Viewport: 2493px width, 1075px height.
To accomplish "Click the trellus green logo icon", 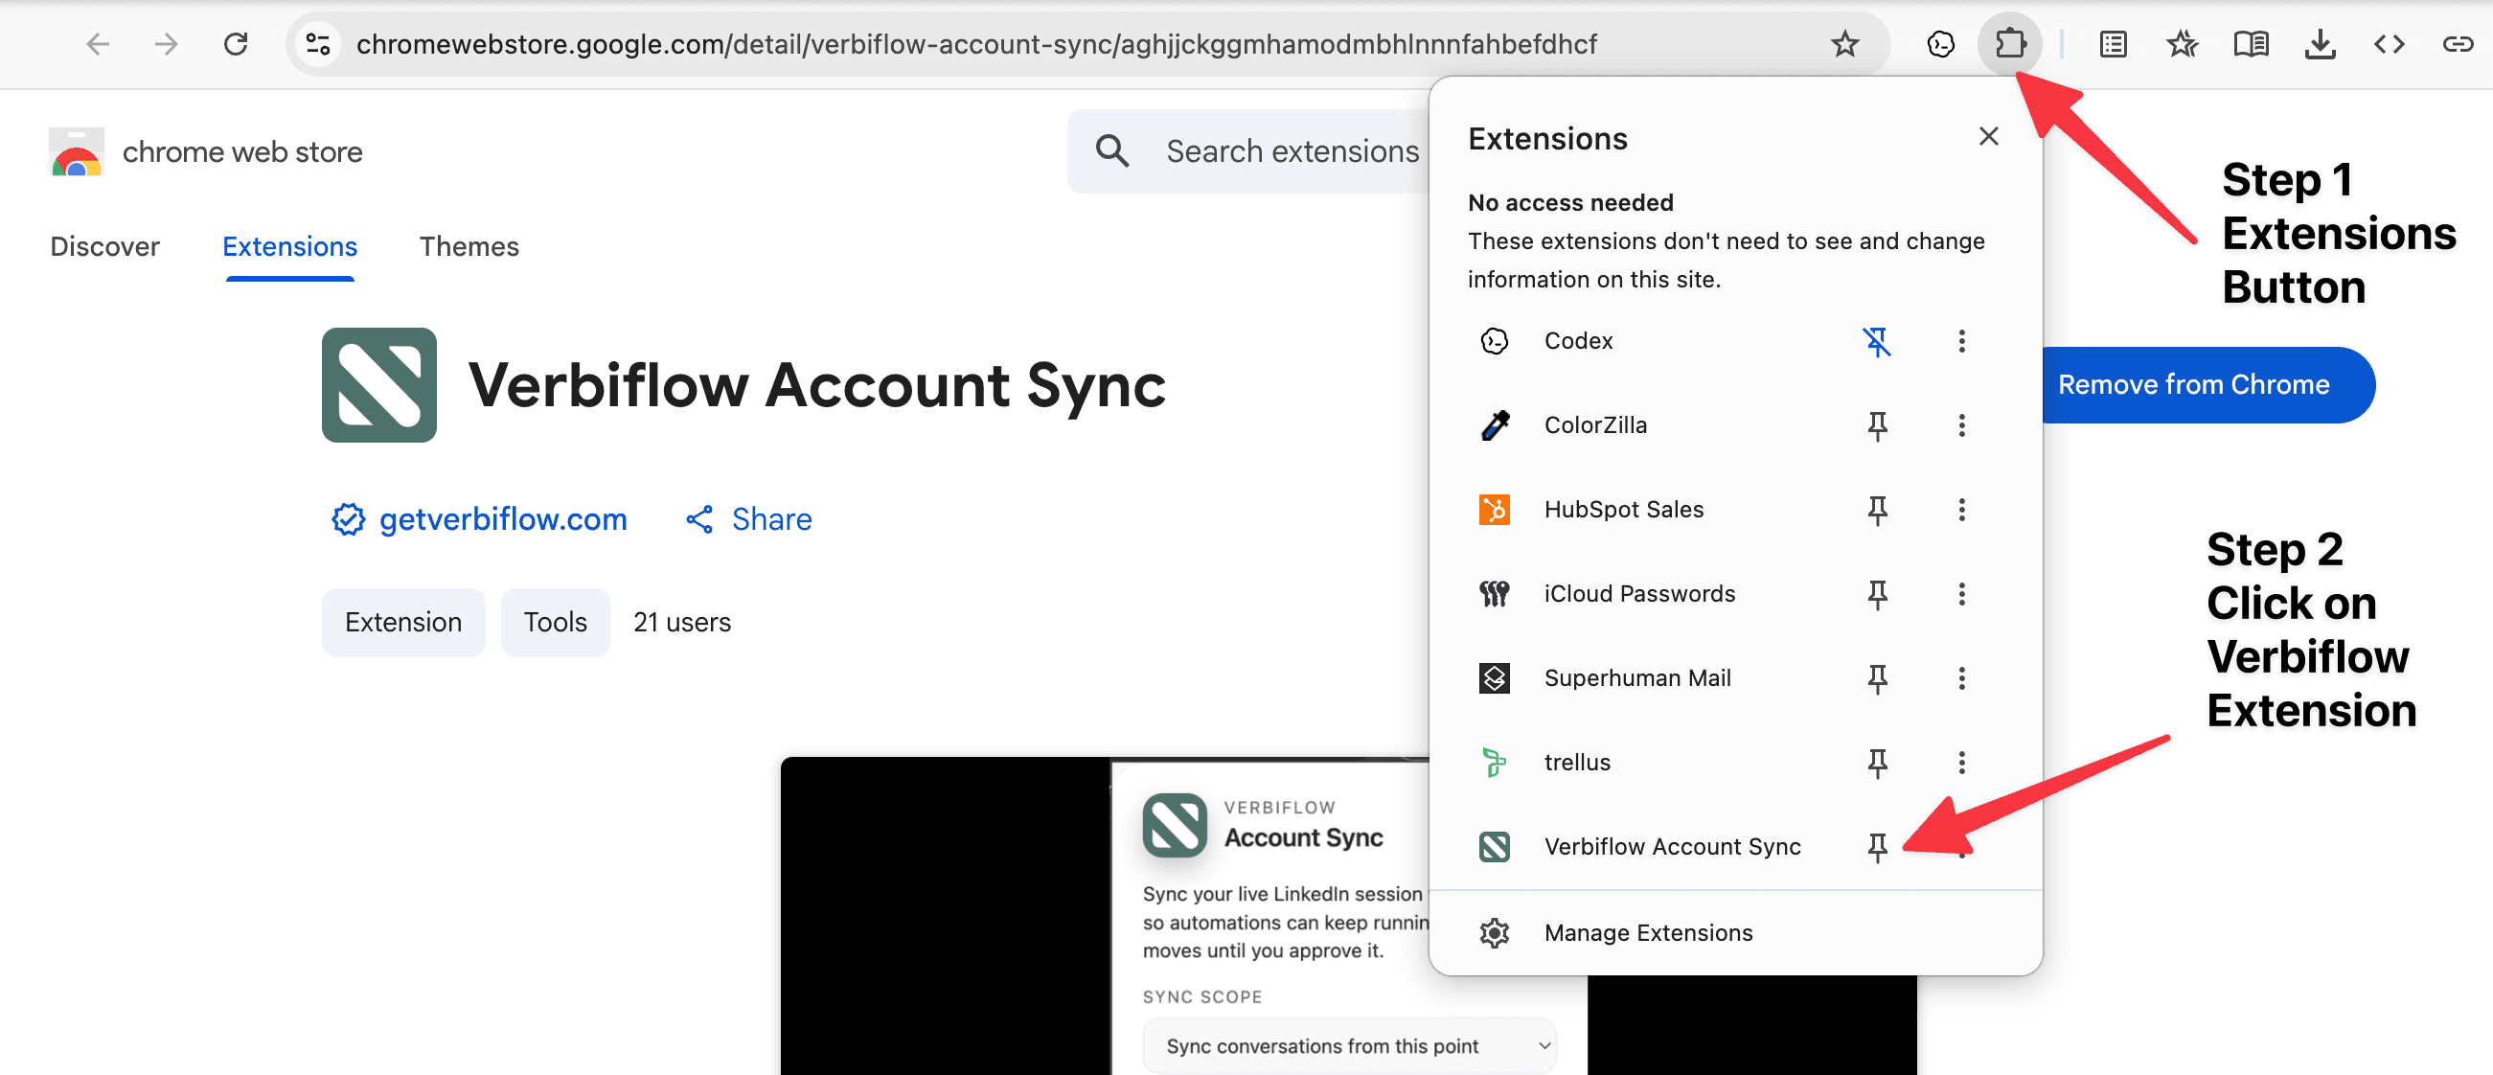I will pos(1495,762).
